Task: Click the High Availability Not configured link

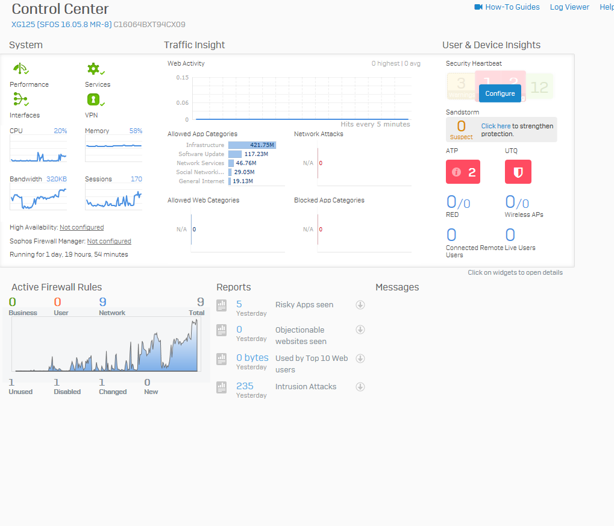Action: (x=81, y=227)
